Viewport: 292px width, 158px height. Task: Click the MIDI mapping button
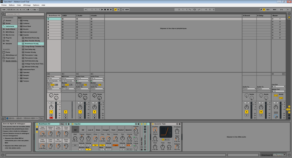click(274, 9)
